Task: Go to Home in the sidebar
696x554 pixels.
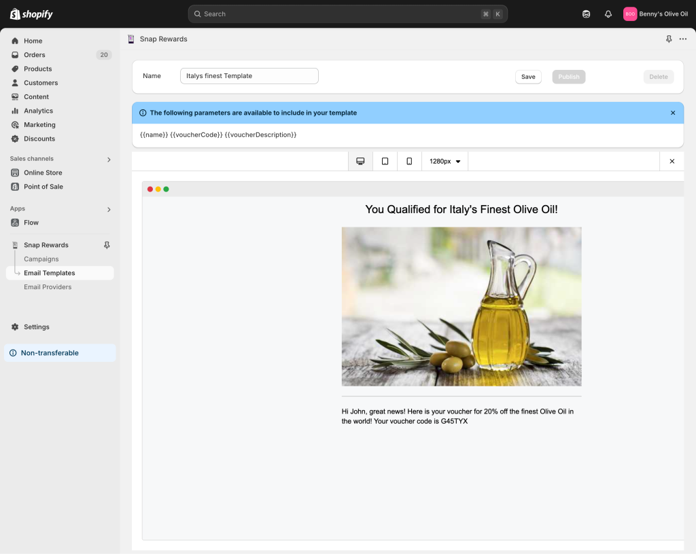Action: [60, 41]
